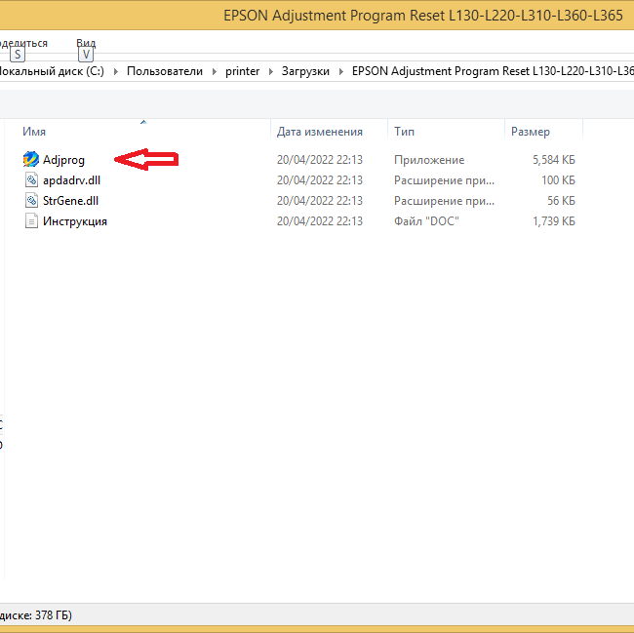Open the Вид ribbon tab
The image size is (634, 633).
[86, 43]
